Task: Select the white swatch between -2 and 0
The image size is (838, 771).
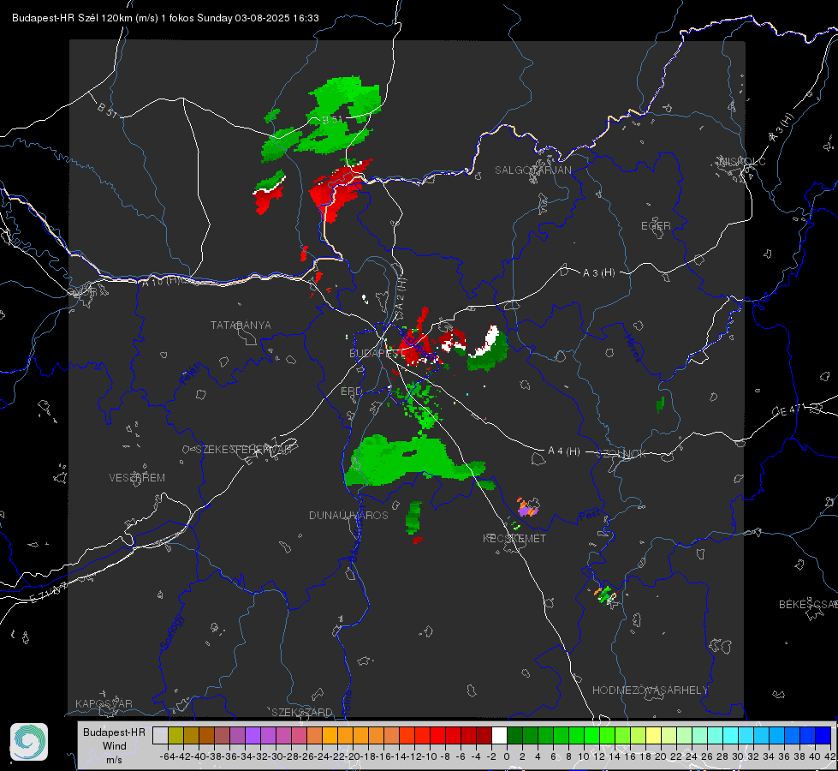Action: coord(499,735)
